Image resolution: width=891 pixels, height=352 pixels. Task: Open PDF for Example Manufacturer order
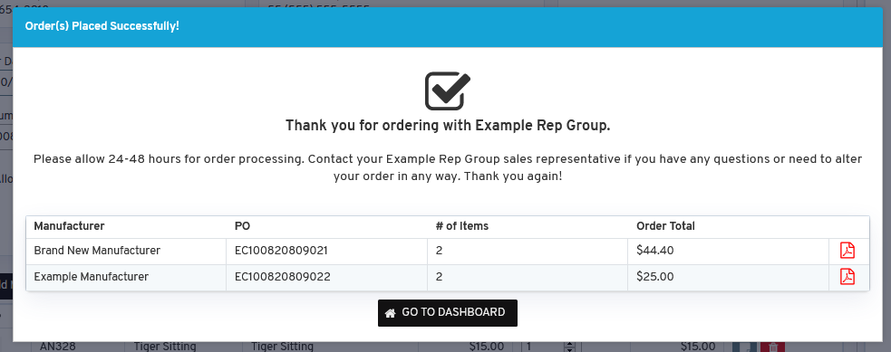847,277
